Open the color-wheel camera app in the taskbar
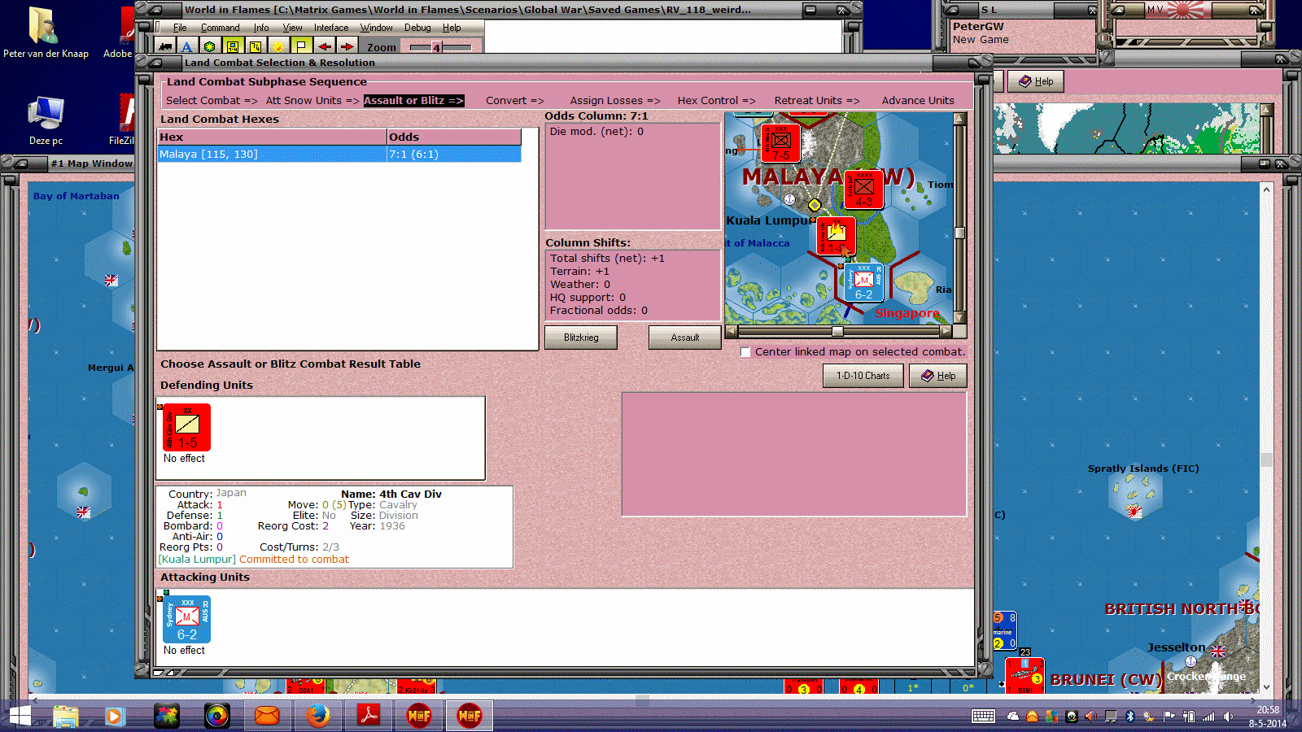Viewport: 1302px width, 732px height. (x=216, y=716)
